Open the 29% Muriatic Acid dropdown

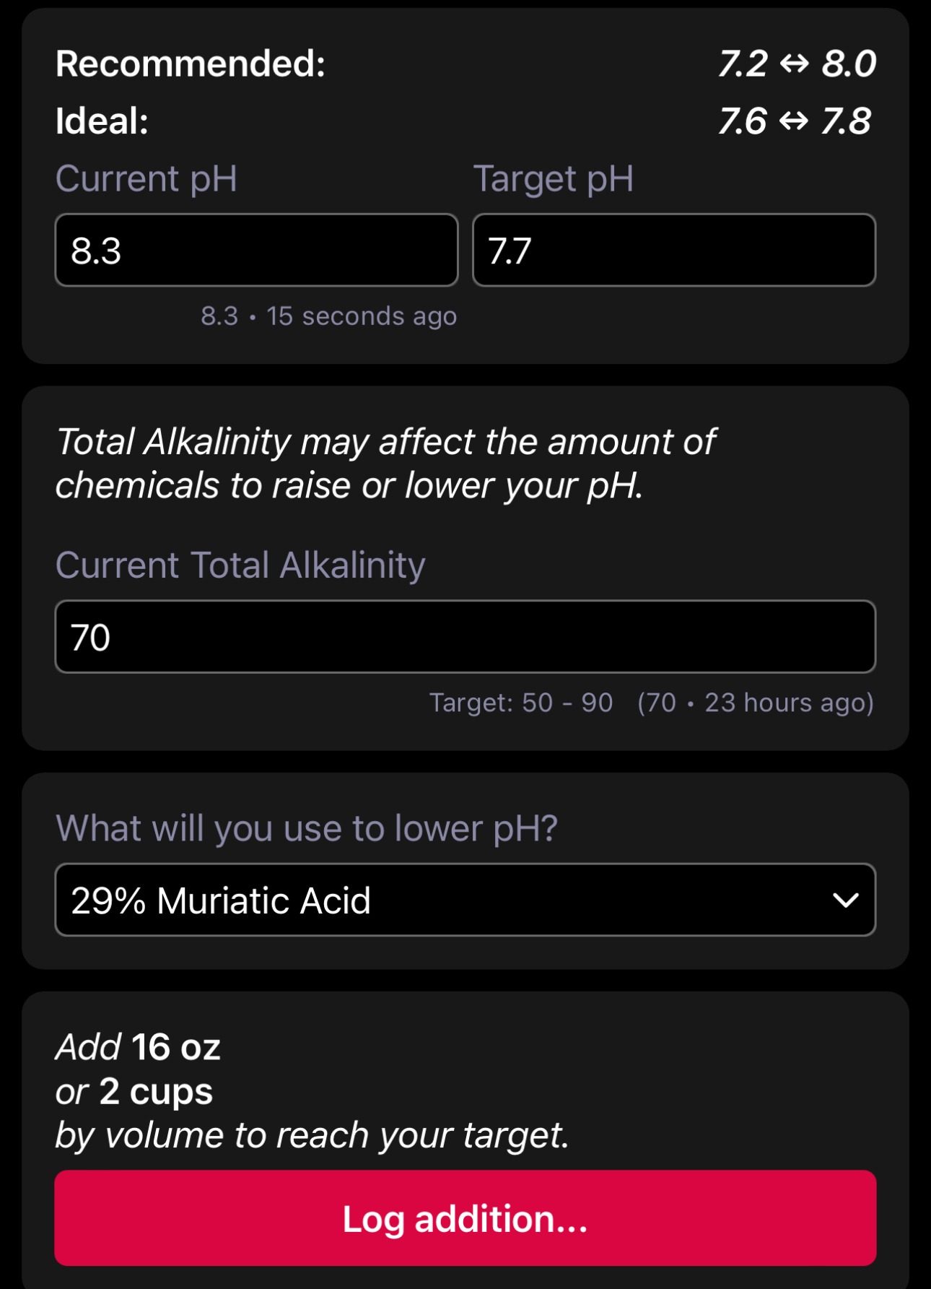(x=465, y=900)
